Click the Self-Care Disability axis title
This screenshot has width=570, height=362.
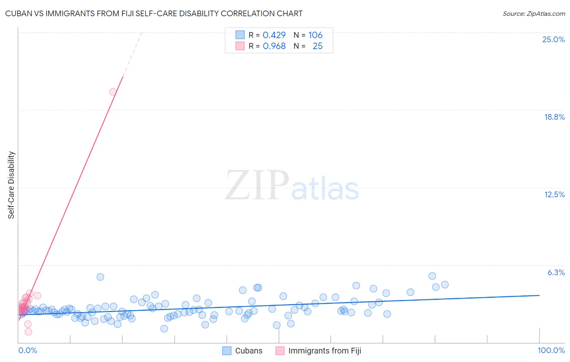(11, 185)
